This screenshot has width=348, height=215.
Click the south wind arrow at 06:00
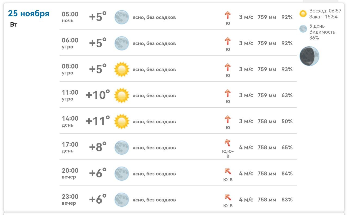point(228,41)
